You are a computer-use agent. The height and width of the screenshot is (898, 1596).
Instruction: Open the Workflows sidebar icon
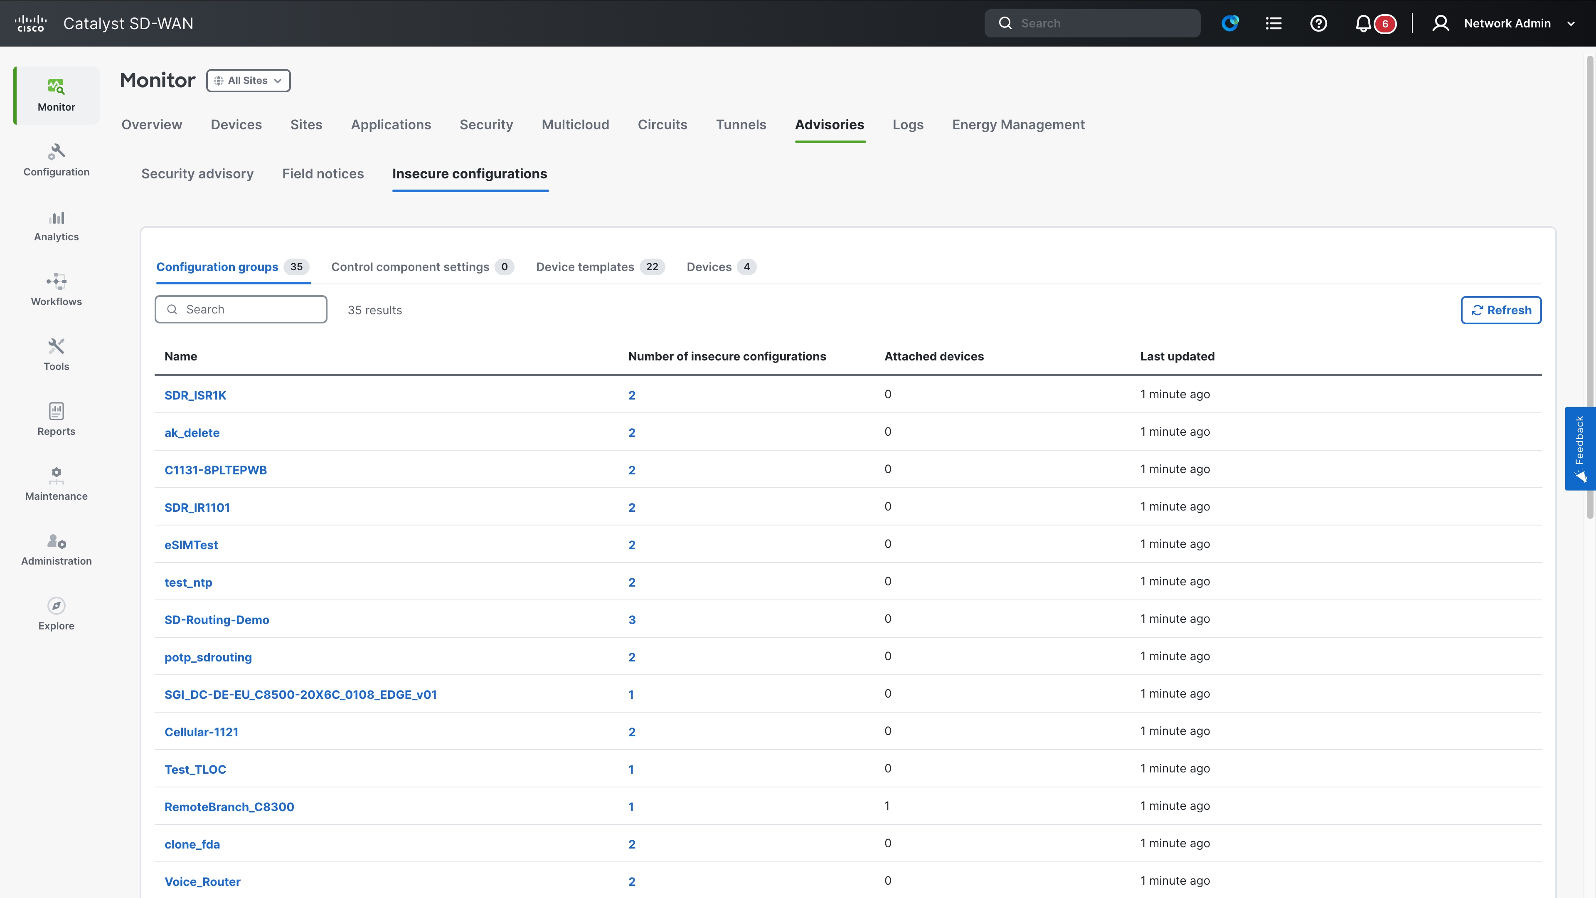(x=57, y=290)
